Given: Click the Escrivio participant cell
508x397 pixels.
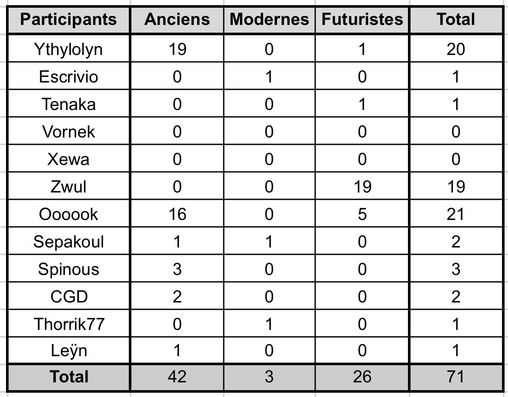Looking at the screenshot, I should coord(69,77).
